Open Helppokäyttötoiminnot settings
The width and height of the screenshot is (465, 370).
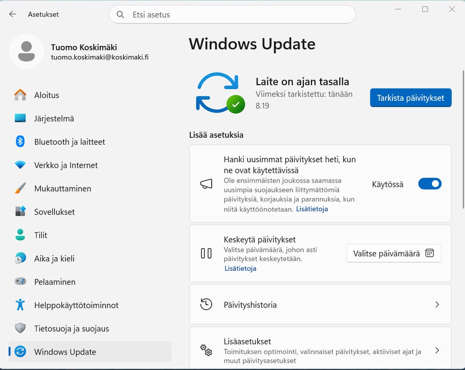tap(90, 305)
